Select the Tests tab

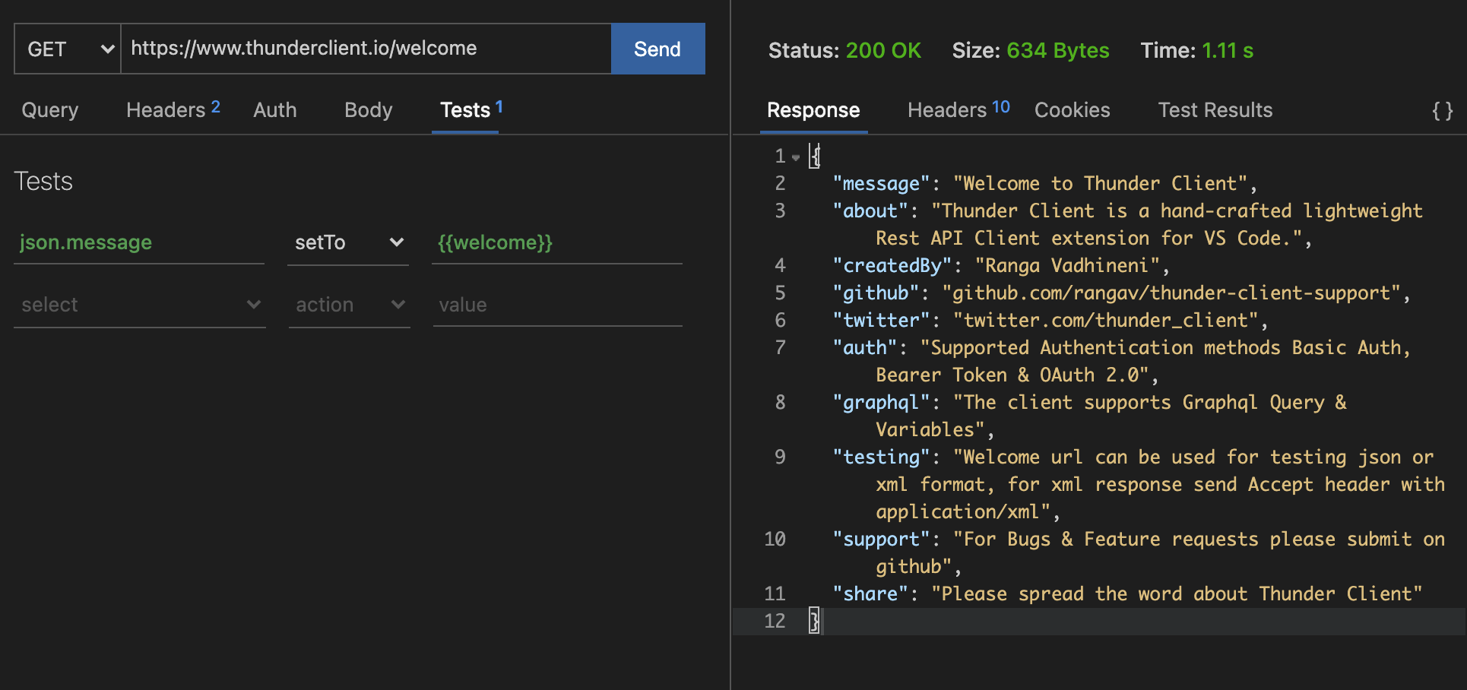click(x=466, y=110)
